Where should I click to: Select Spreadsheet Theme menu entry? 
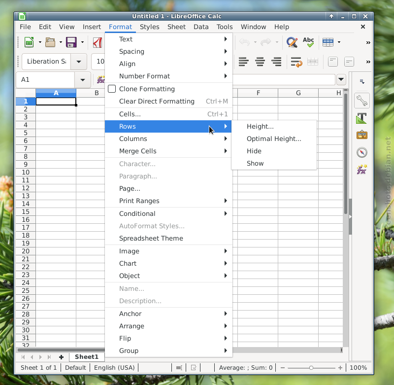(168, 239)
